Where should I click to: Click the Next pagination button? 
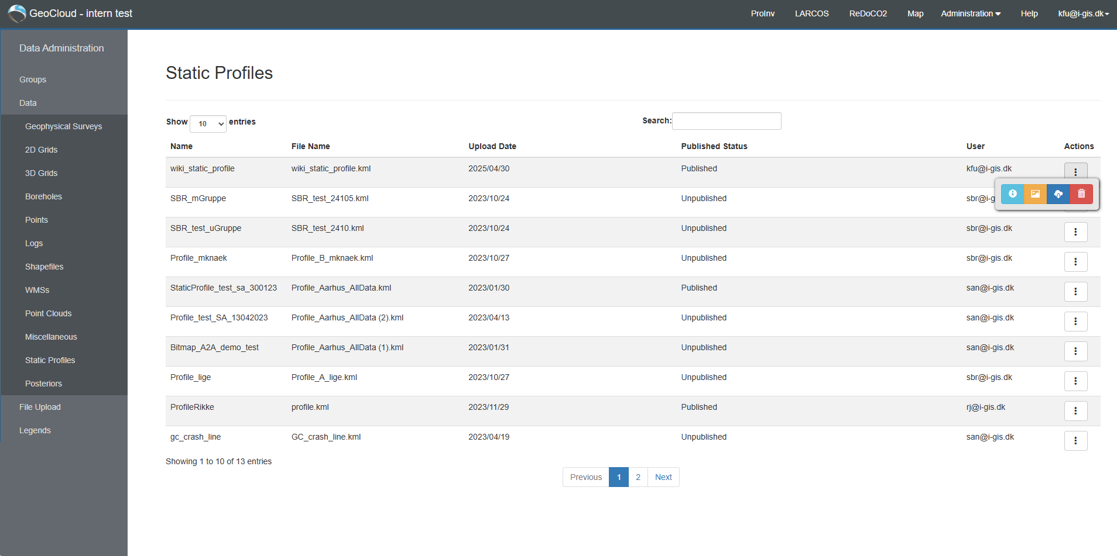click(x=663, y=477)
